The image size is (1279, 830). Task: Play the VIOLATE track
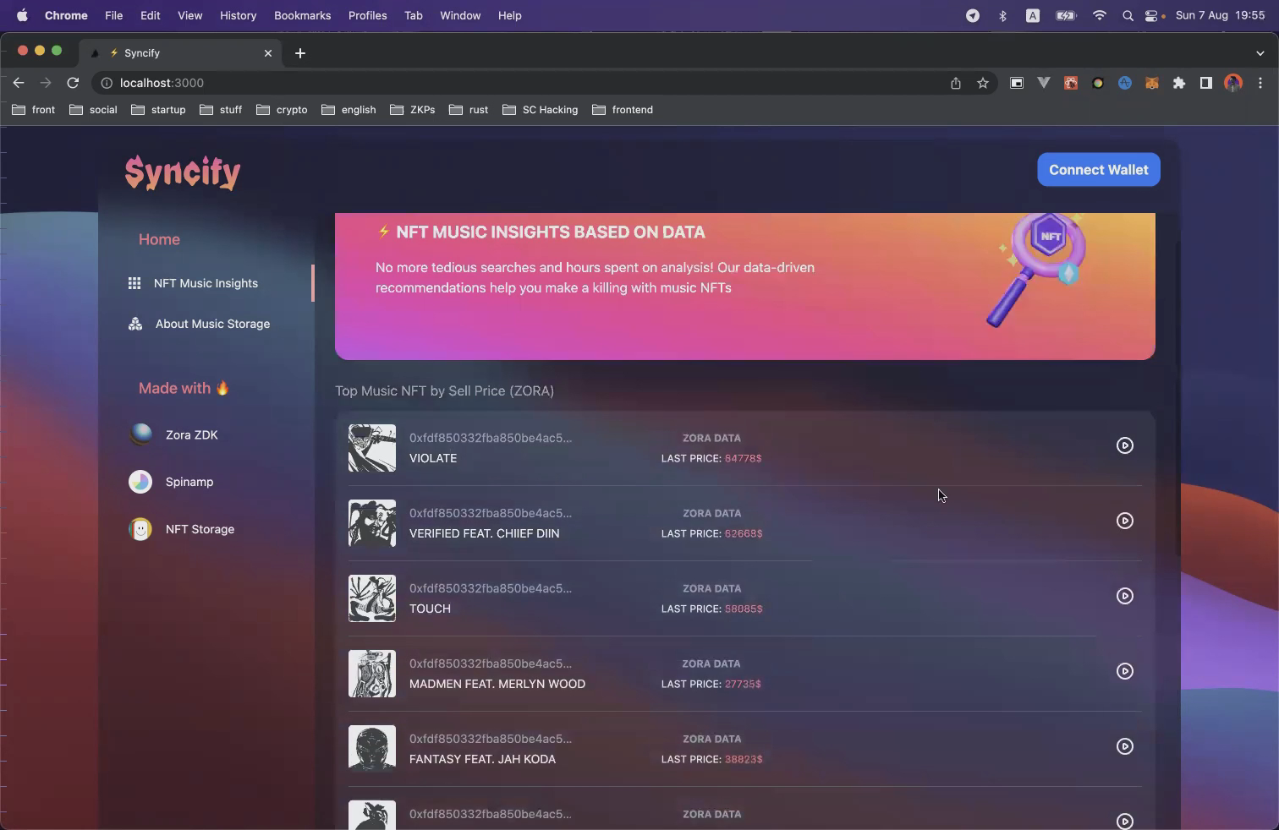point(1124,445)
